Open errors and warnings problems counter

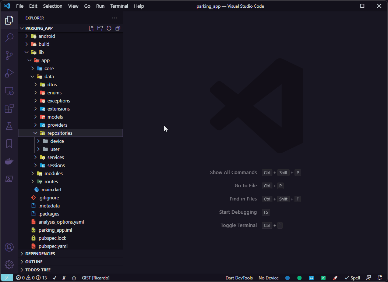click(31, 278)
